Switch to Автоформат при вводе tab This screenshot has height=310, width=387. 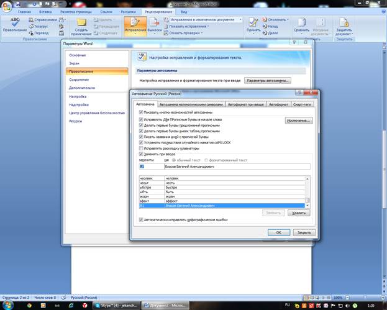[x=246, y=104]
